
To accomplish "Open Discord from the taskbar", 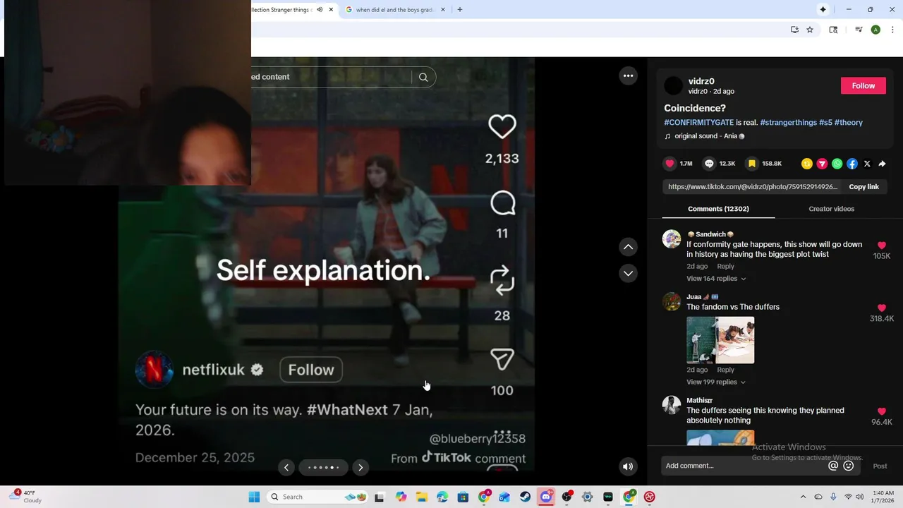I will pyautogui.click(x=546, y=497).
